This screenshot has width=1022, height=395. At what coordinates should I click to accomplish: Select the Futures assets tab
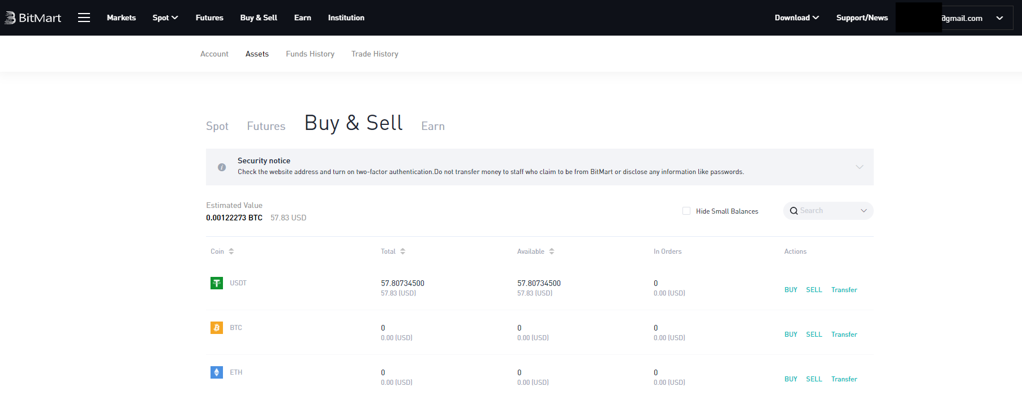point(266,126)
